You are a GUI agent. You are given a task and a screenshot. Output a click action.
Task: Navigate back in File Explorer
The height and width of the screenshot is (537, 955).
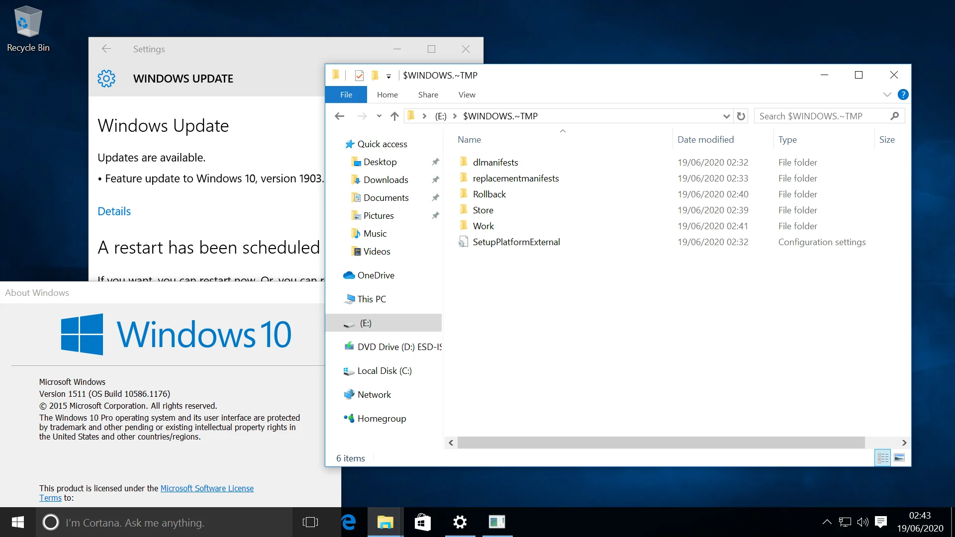[x=340, y=116]
